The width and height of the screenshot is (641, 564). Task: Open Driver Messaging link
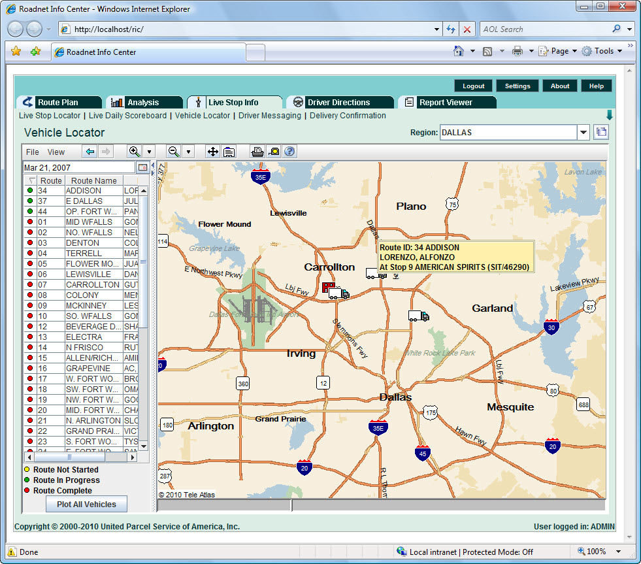(270, 115)
